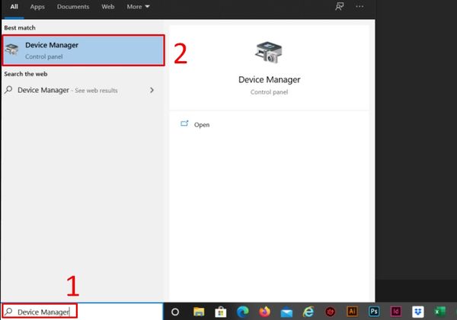
Task: Open File Explorer from the taskbar
Action: (199, 312)
